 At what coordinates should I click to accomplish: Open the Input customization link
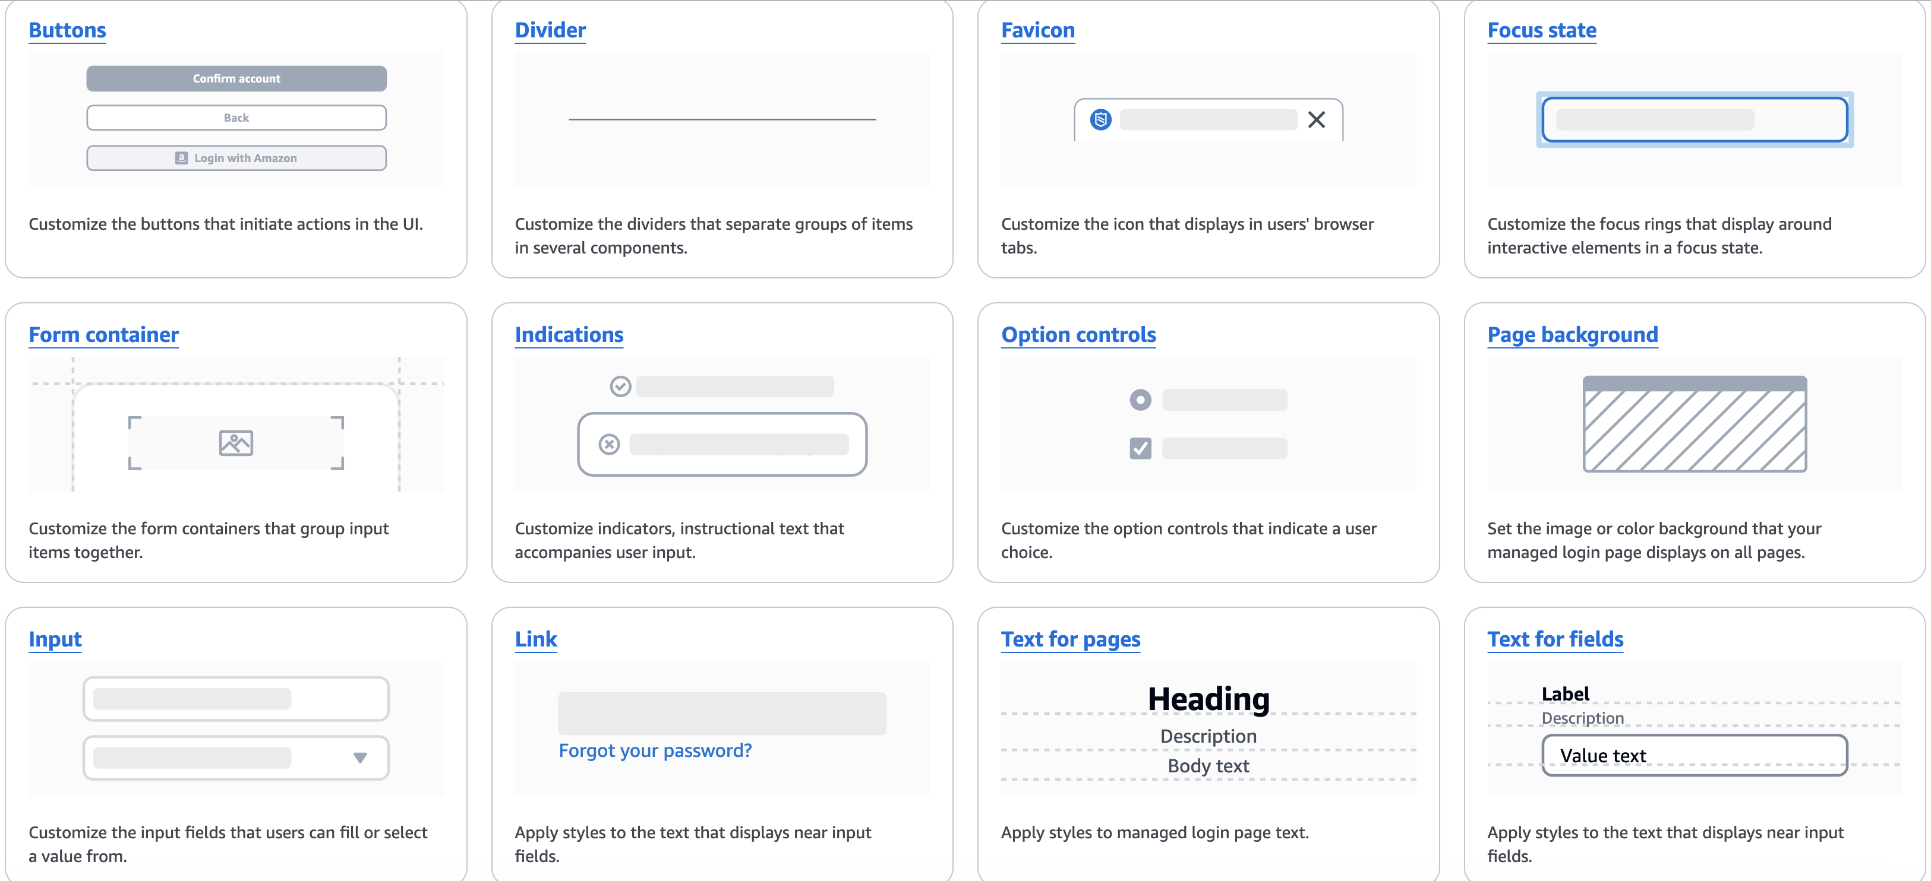coord(55,640)
